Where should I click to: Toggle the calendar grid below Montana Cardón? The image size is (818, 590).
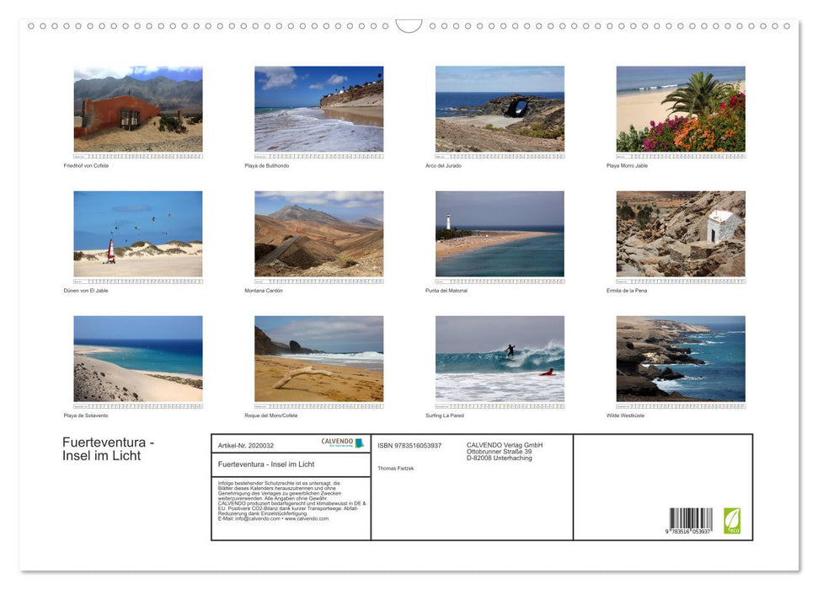coord(318,279)
